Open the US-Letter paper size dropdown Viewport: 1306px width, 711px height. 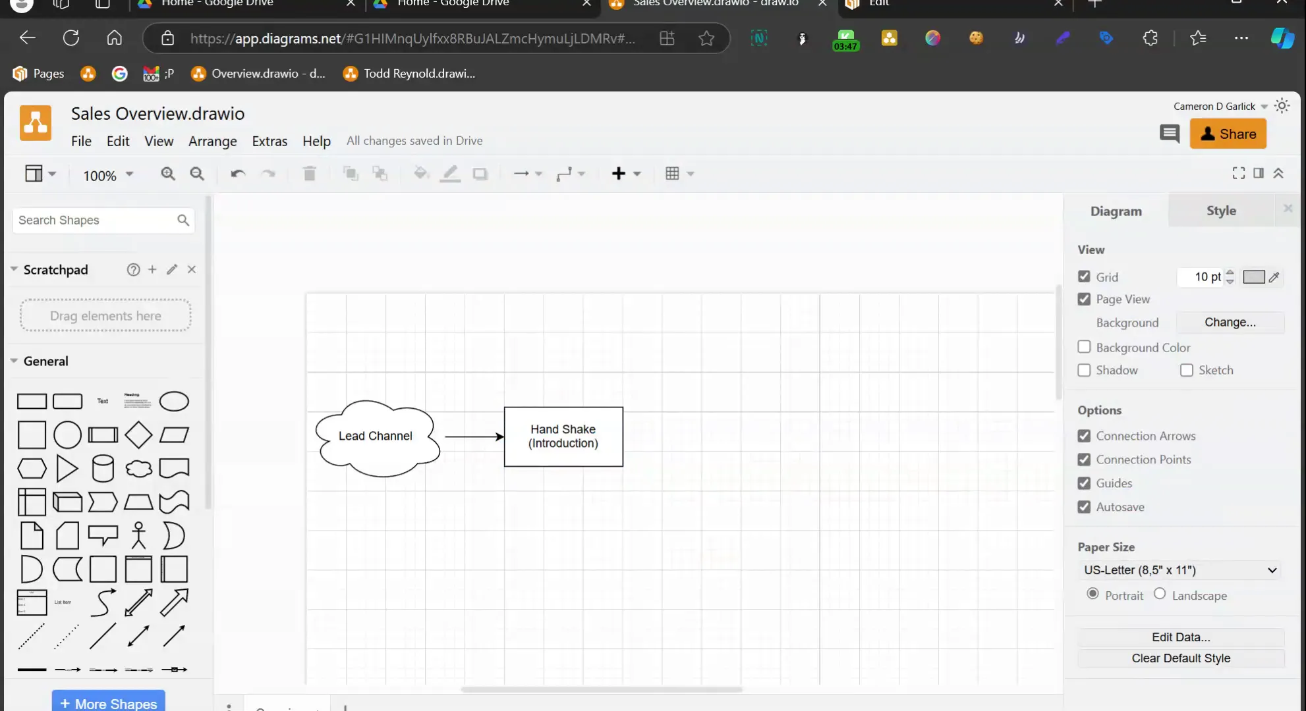point(1179,569)
